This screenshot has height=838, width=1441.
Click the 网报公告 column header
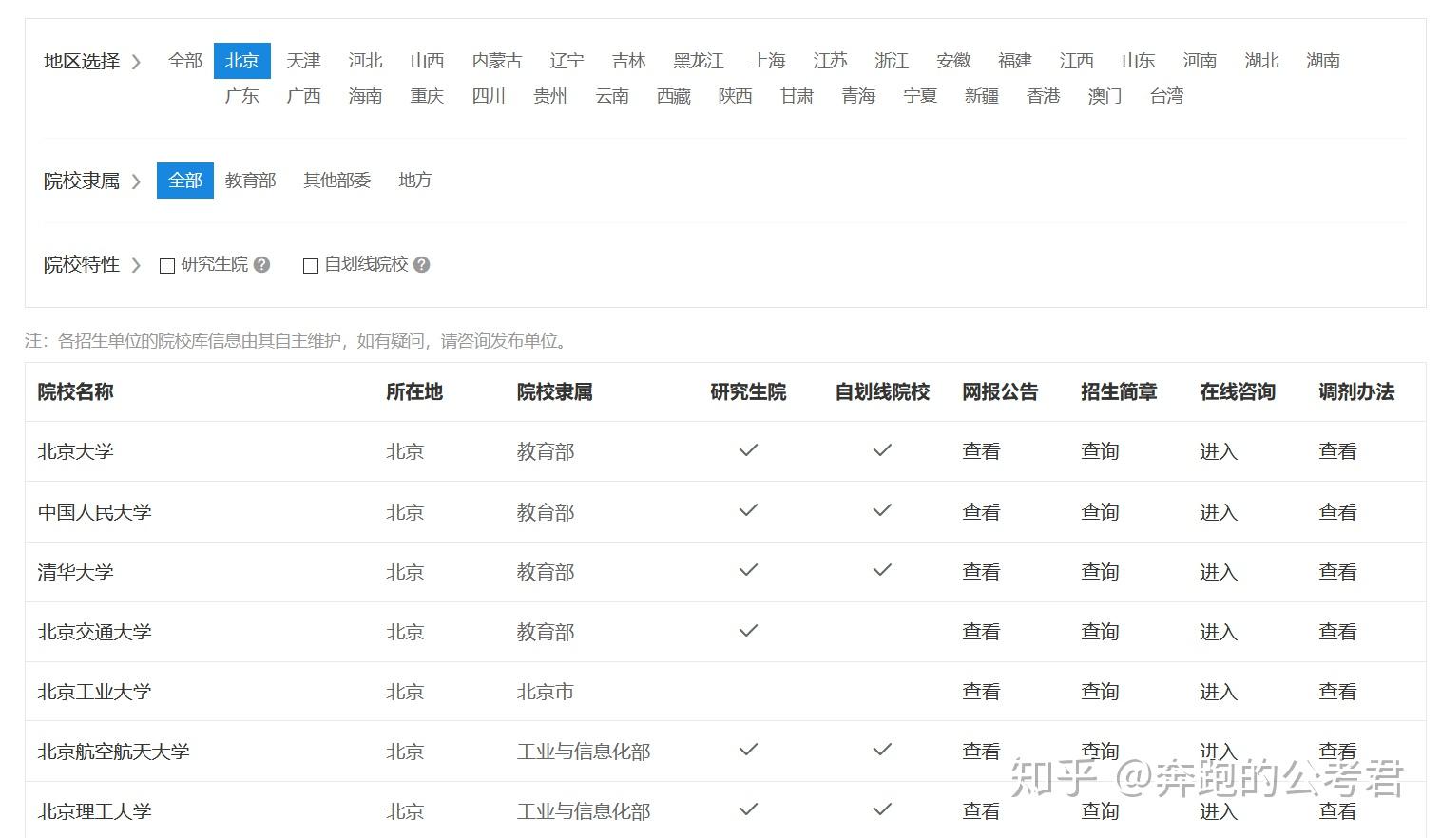pyautogui.click(x=1000, y=392)
